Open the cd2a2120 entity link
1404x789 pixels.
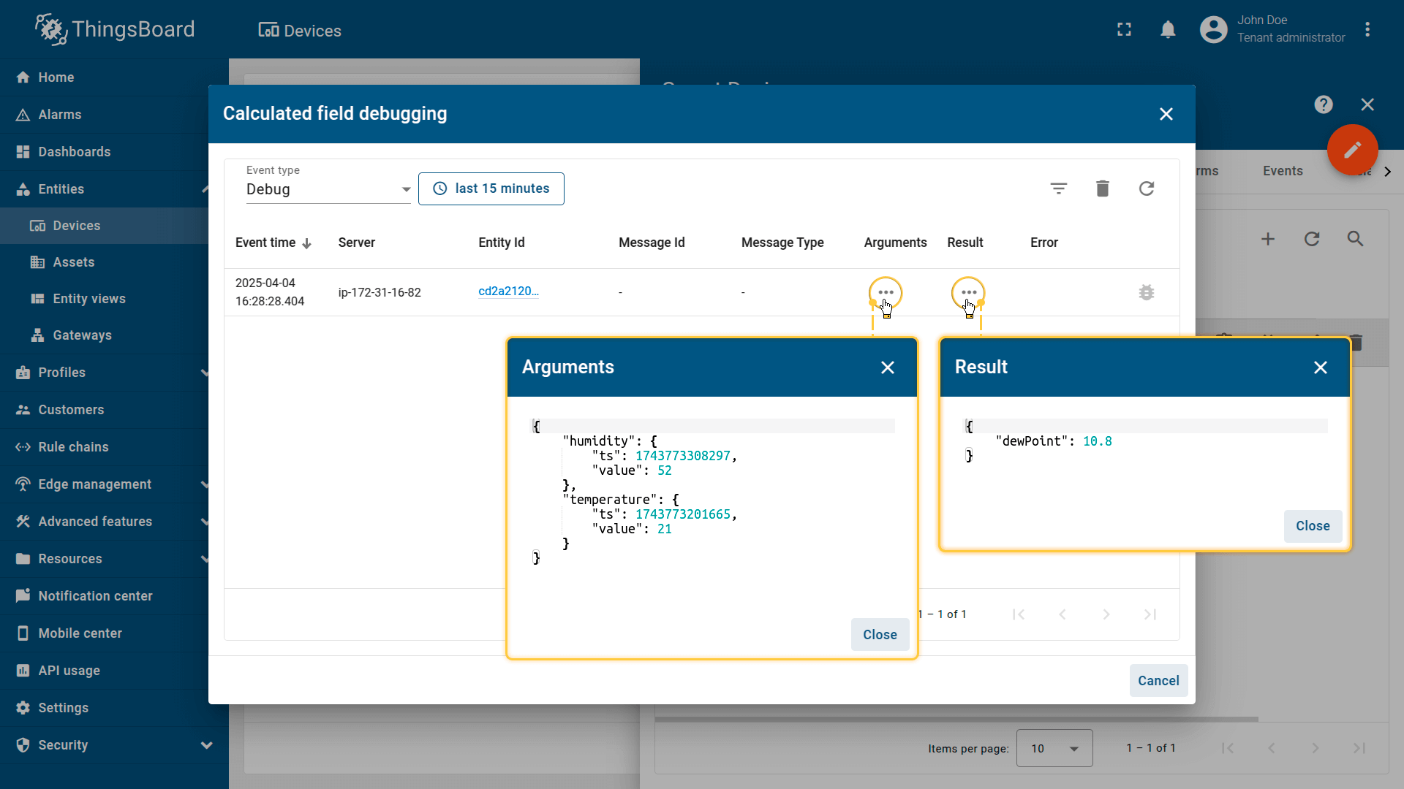508,291
